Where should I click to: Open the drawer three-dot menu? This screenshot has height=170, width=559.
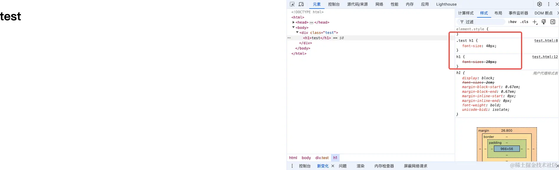[x=292, y=166]
